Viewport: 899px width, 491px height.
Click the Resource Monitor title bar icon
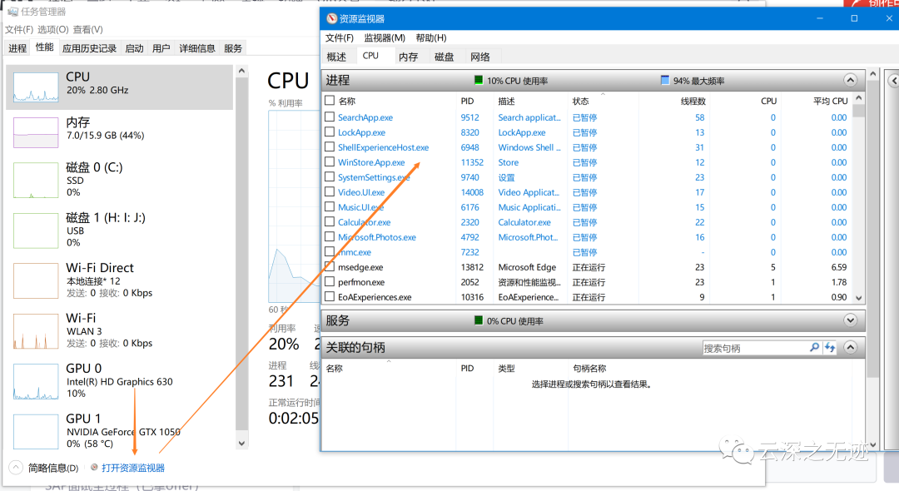[x=332, y=17]
